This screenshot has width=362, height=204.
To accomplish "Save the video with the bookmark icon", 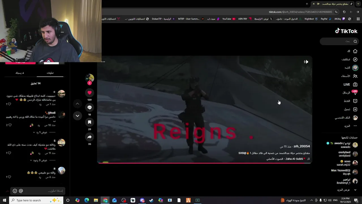I will [89, 122].
